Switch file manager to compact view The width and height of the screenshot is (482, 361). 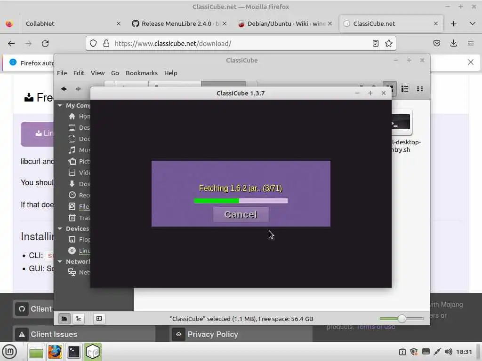tap(419, 89)
